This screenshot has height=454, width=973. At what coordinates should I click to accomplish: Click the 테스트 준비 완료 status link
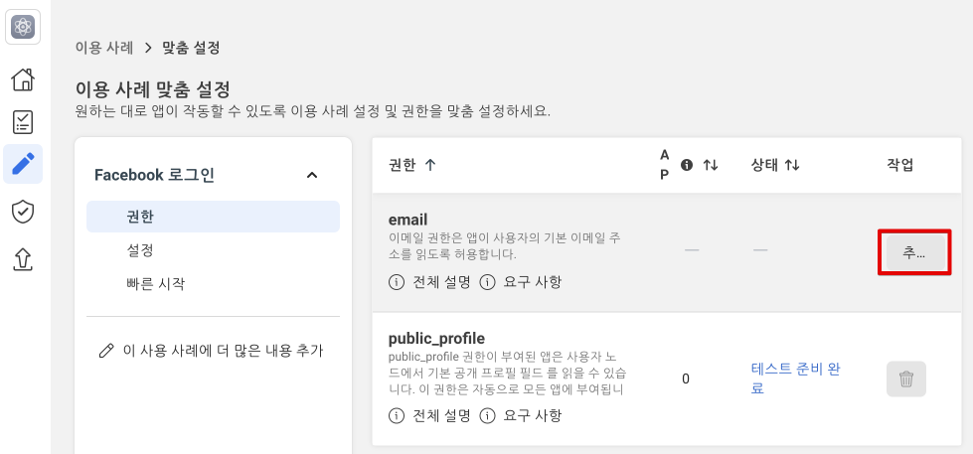click(x=796, y=378)
